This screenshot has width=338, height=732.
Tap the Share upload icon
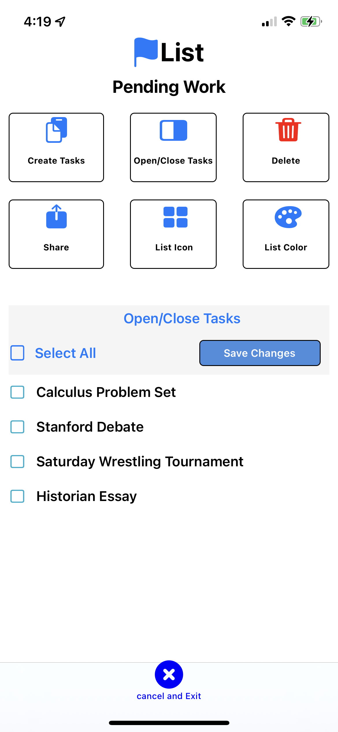56,217
